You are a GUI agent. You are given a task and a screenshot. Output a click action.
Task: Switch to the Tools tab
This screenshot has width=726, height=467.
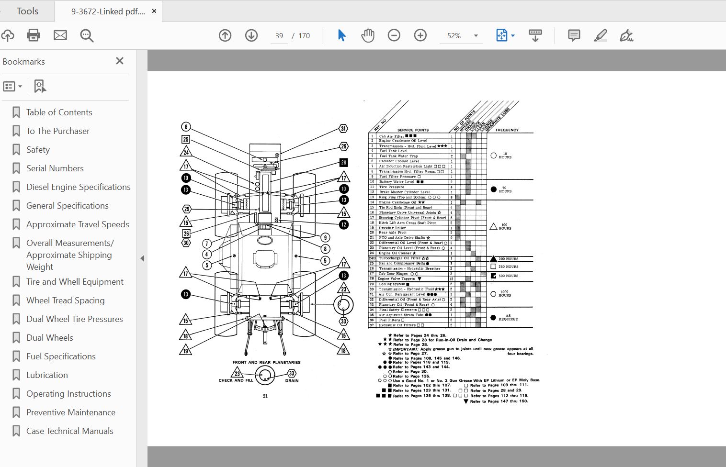tap(27, 11)
